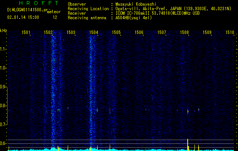
Task: Click the tallest yellow intensity bar near 1508
Action: pos(188,145)
